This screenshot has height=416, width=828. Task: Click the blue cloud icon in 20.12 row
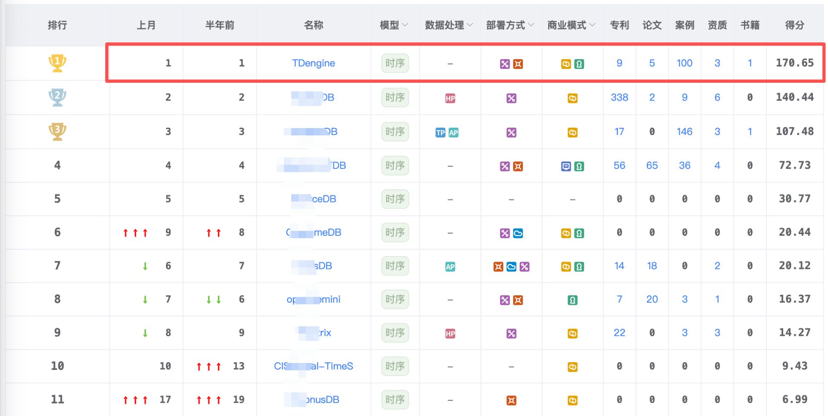pos(511,267)
